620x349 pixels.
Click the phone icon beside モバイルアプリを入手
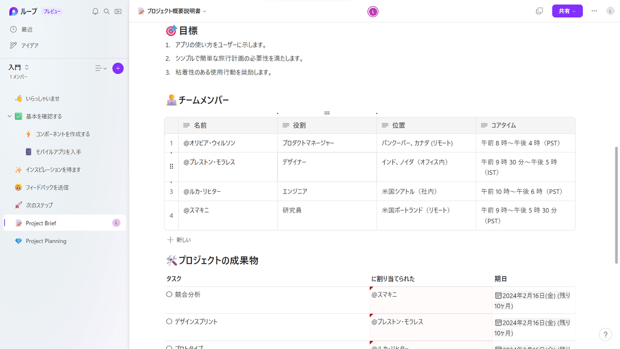(x=28, y=152)
